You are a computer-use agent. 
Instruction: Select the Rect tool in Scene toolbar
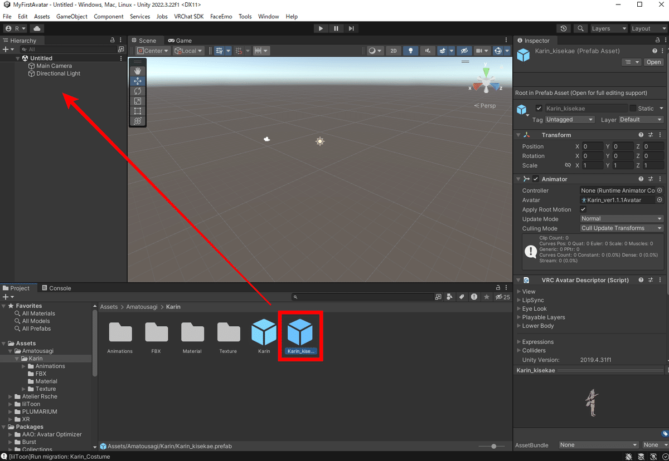tap(138, 111)
